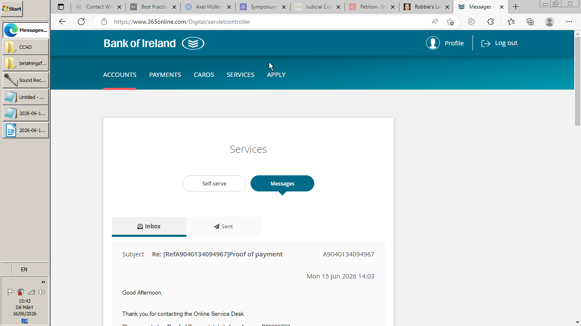Open the Profile user icon
Viewport: 581px width, 326px height.
click(x=433, y=43)
